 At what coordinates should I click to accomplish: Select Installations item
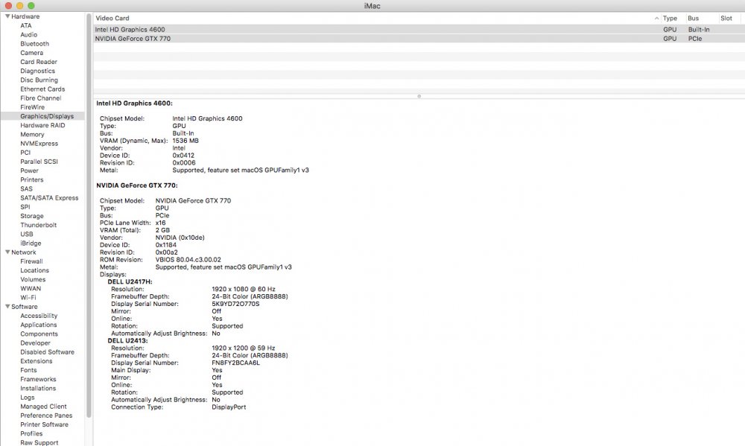[x=38, y=388]
